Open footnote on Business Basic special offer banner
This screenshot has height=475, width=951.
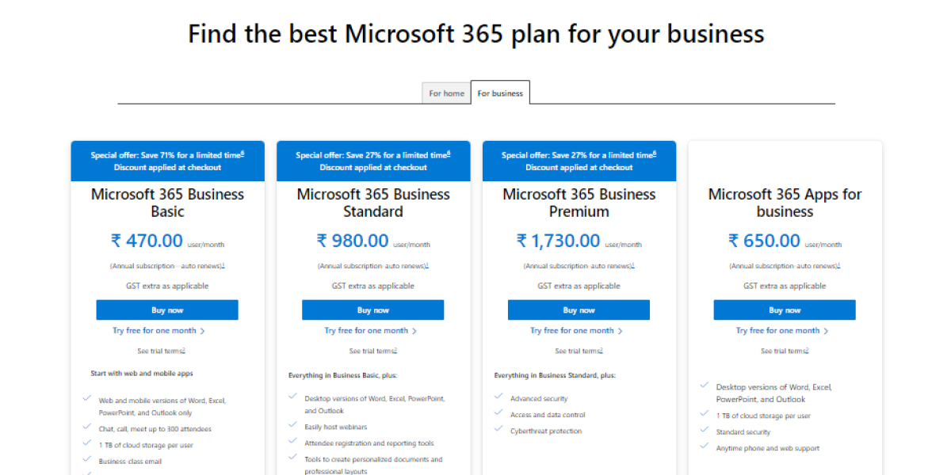[x=243, y=154]
